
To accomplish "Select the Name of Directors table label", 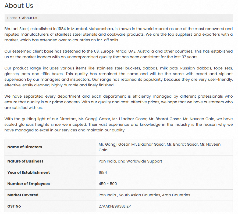I will click(x=25, y=147).
